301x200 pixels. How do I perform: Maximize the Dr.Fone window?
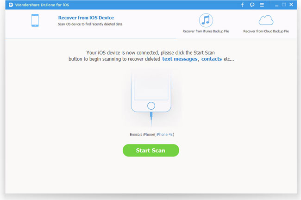[x=284, y=5]
